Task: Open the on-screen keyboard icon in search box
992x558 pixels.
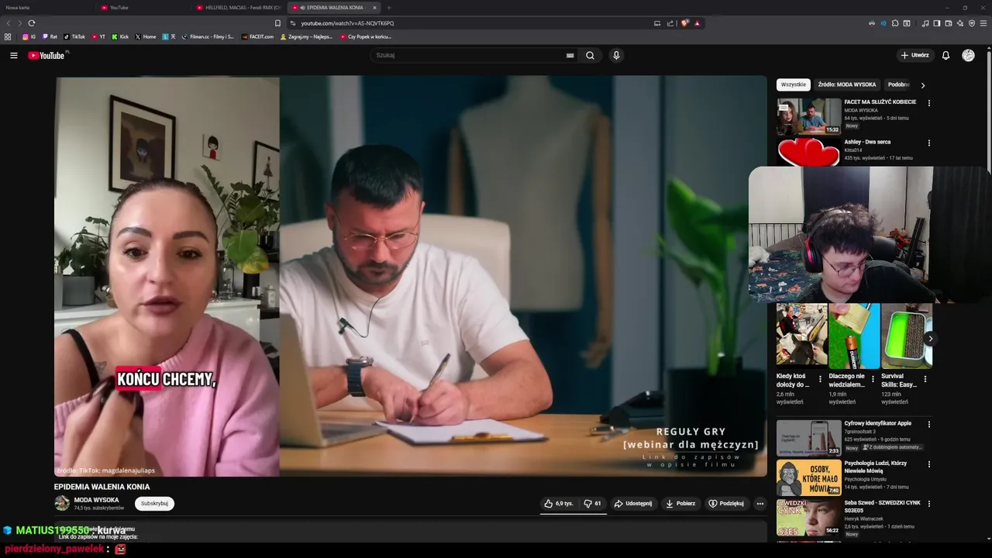Action: (570, 55)
